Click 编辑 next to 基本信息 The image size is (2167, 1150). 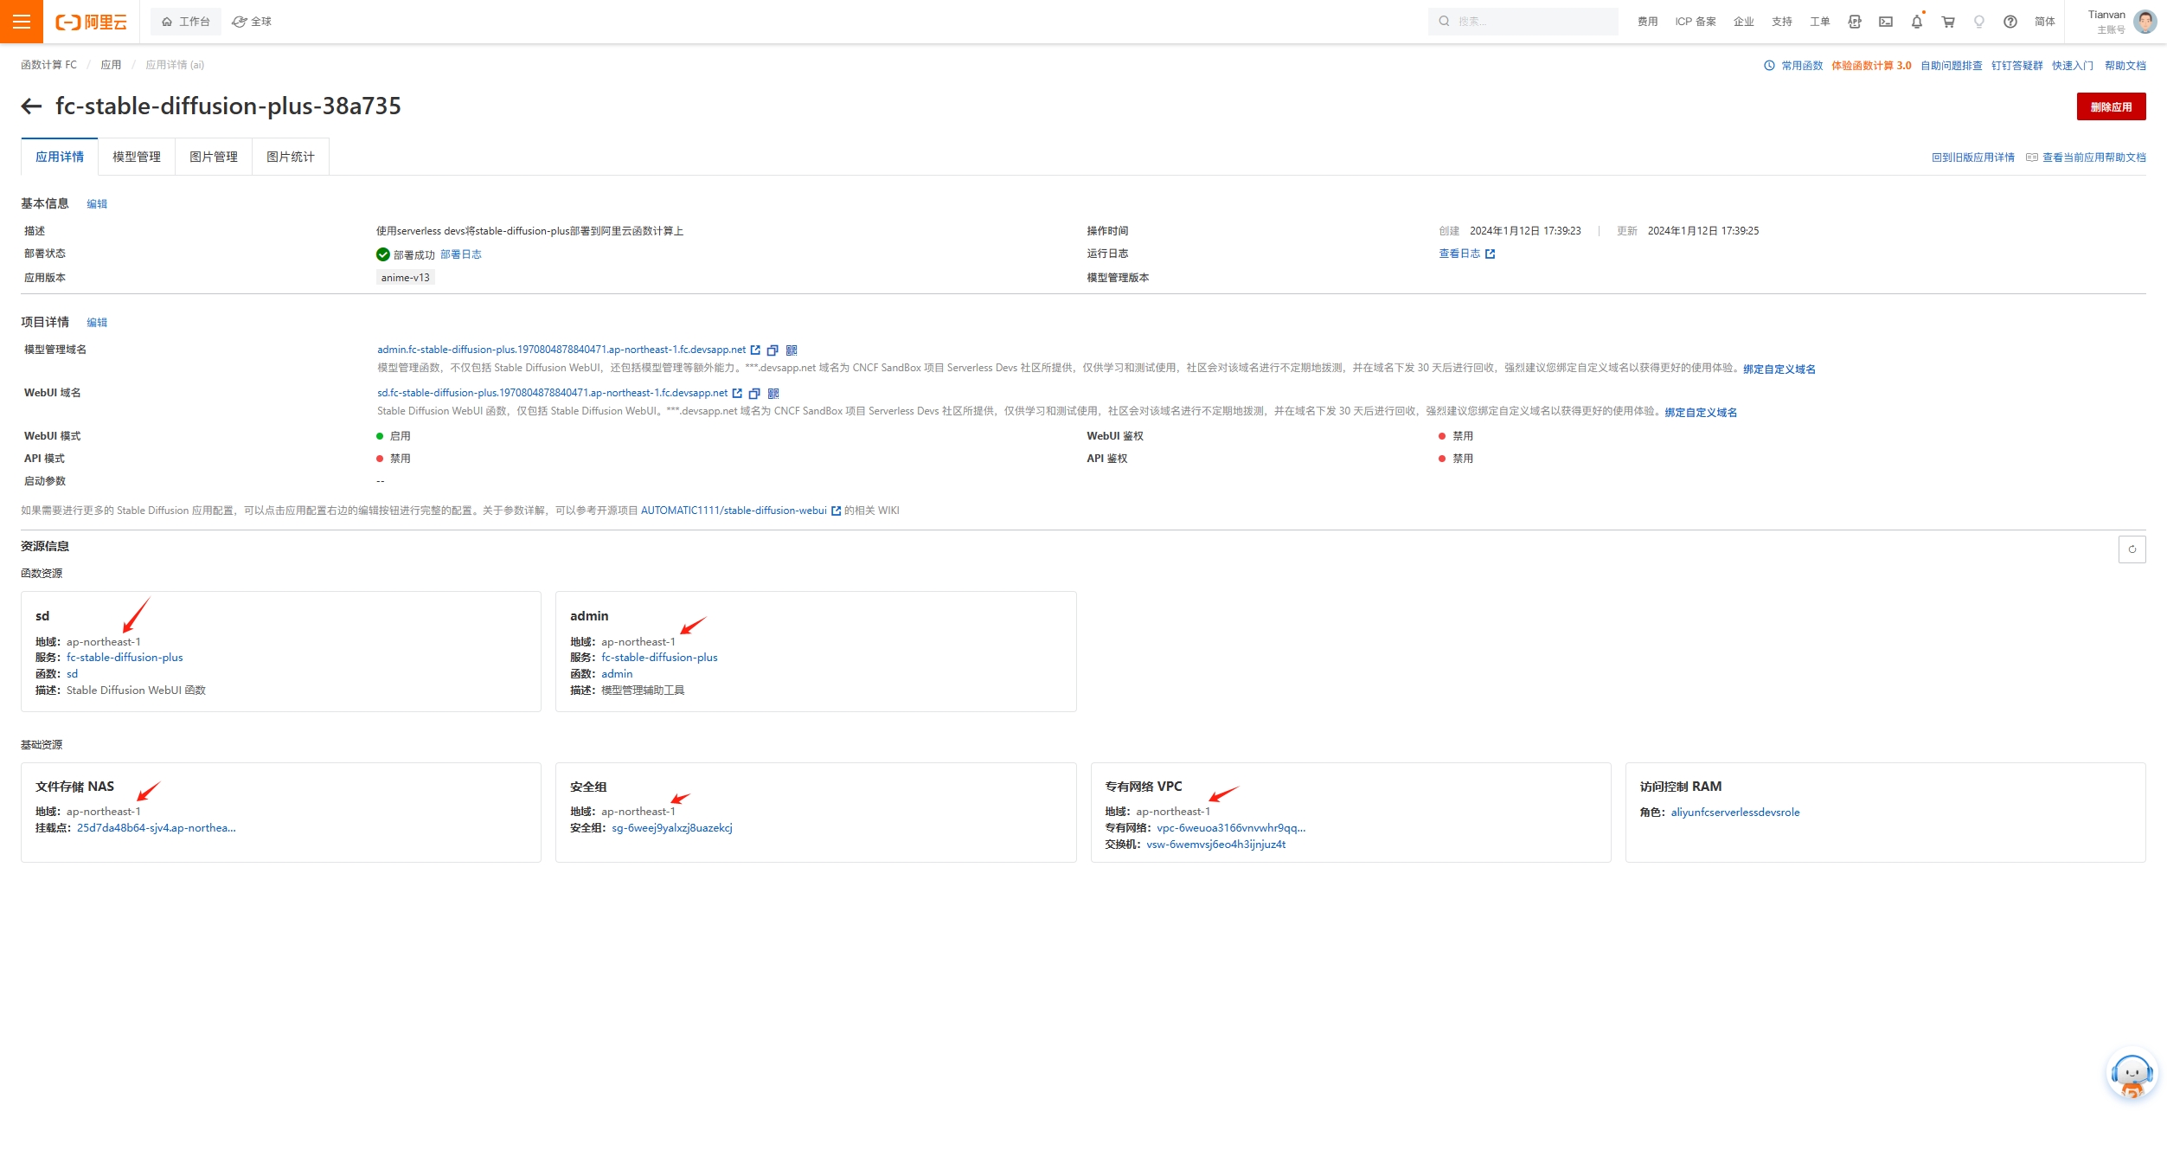pyautogui.click(x=97, y=204)
